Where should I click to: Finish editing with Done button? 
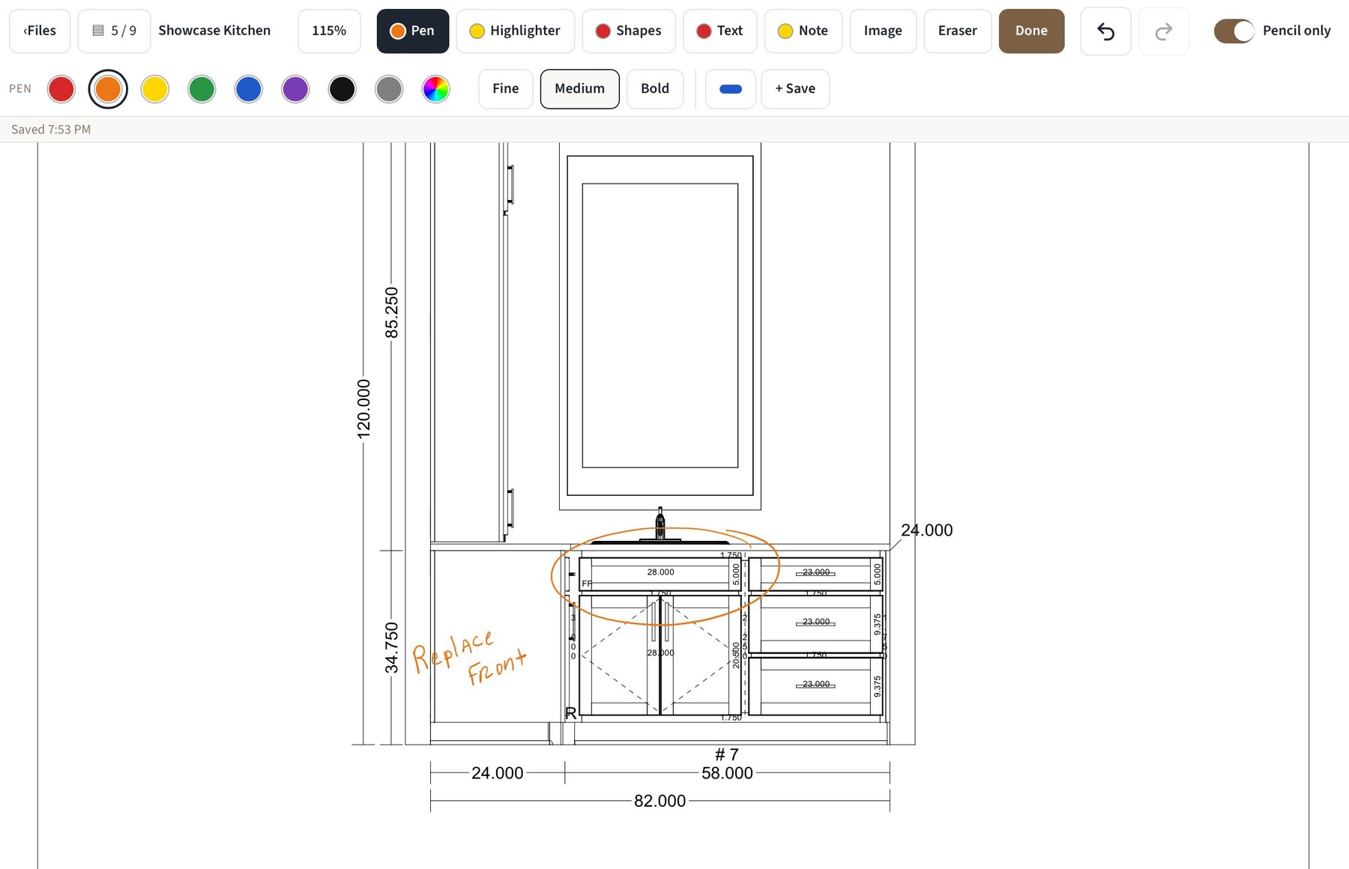(1031, 31)
